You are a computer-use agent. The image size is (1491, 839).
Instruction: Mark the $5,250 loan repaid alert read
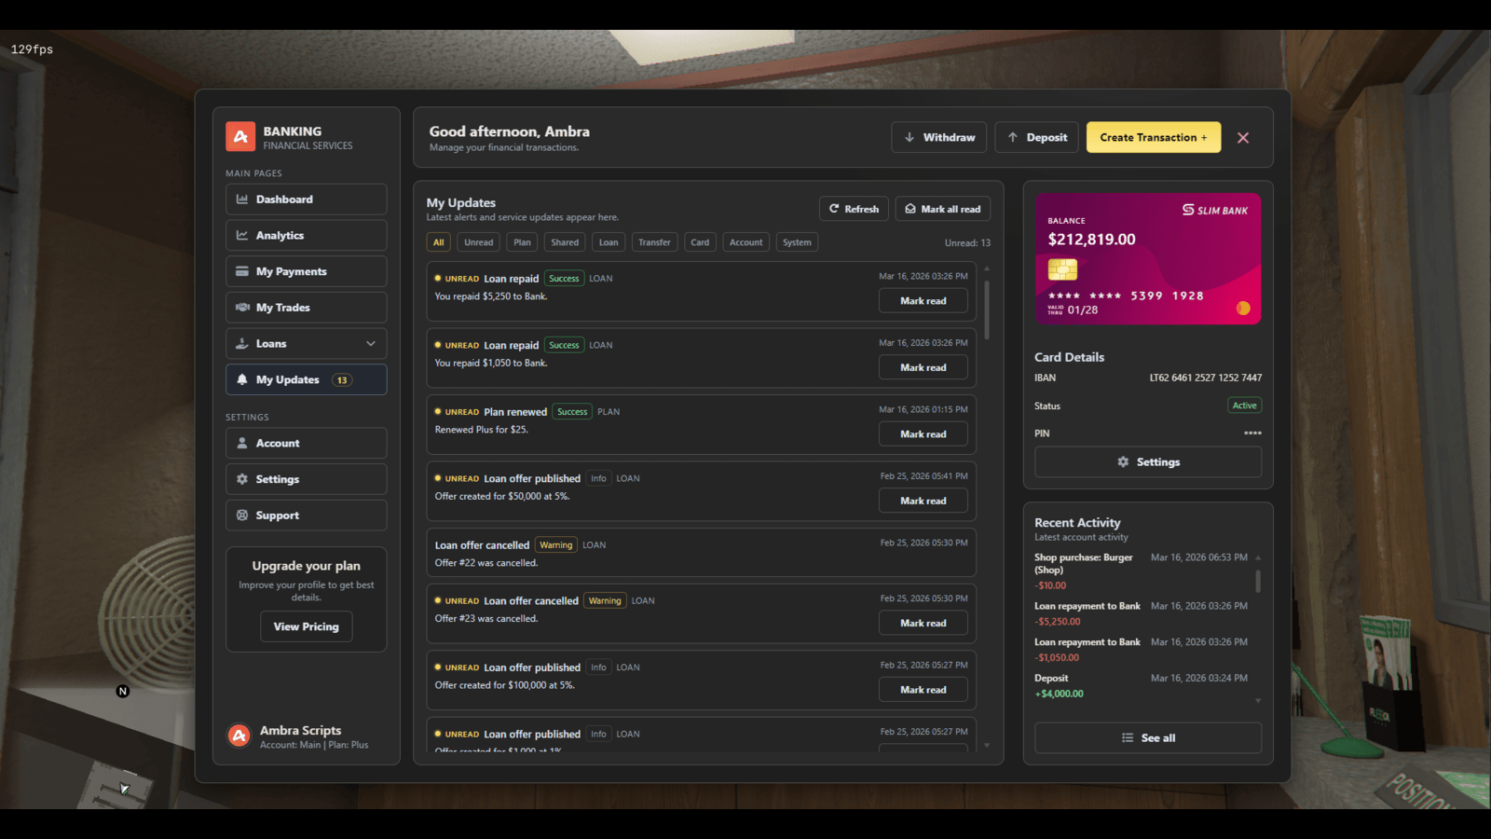point(923,301)
